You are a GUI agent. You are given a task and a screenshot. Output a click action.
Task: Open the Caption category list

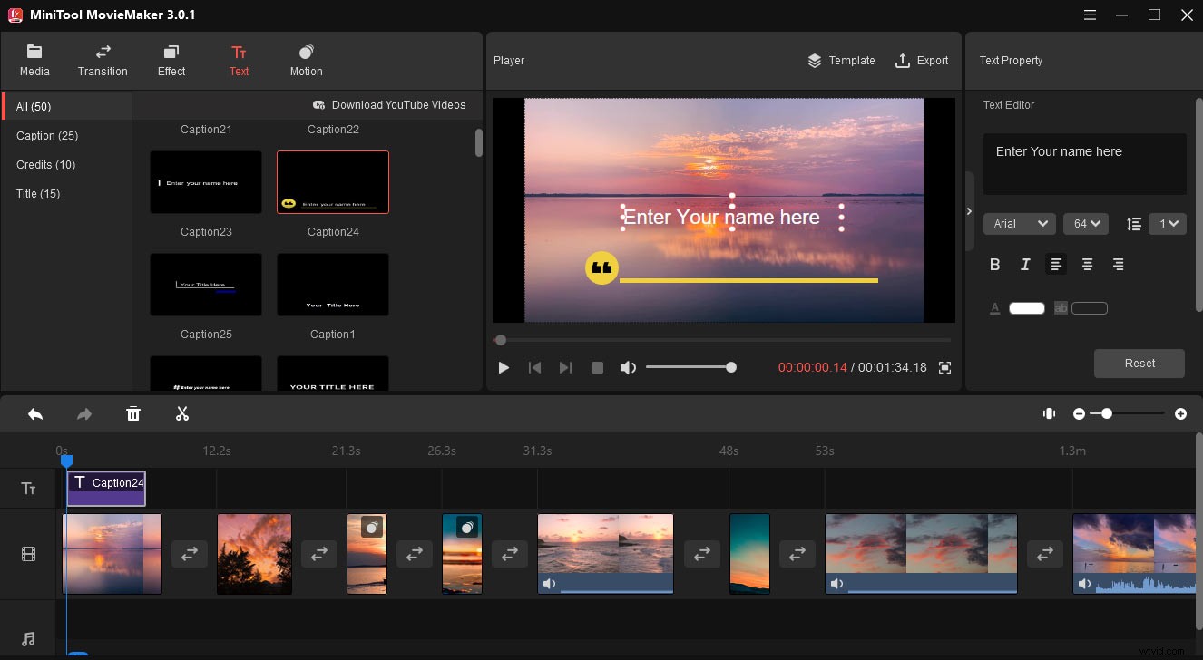(46, 135)
